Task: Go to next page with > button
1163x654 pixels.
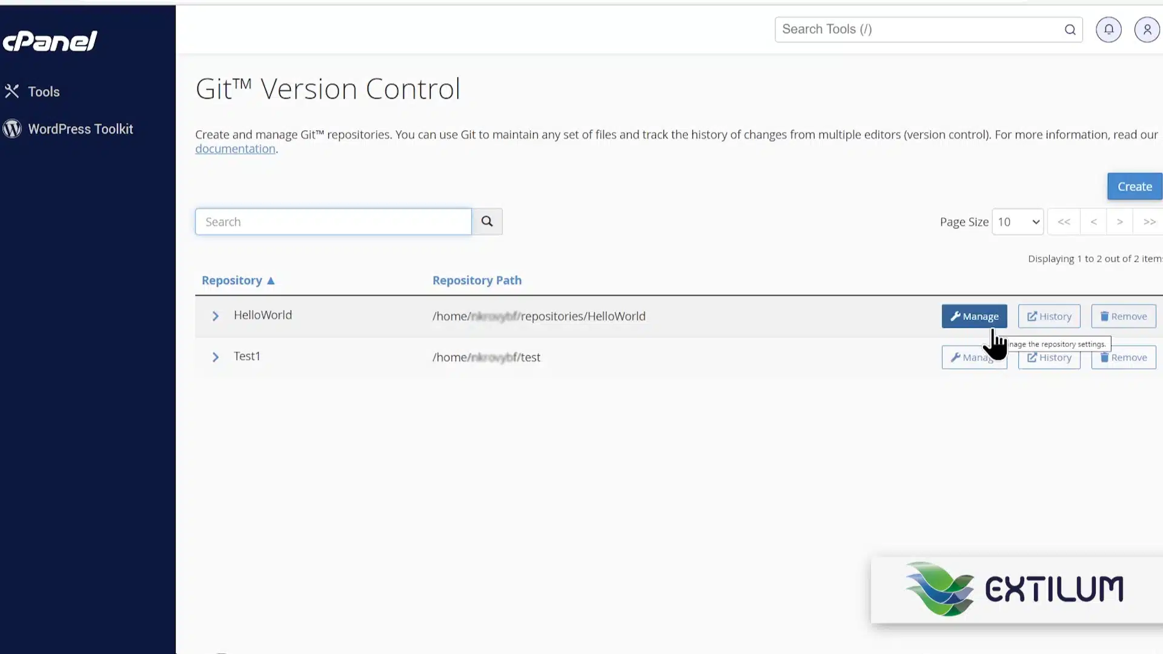Action: coord(1120,222)
